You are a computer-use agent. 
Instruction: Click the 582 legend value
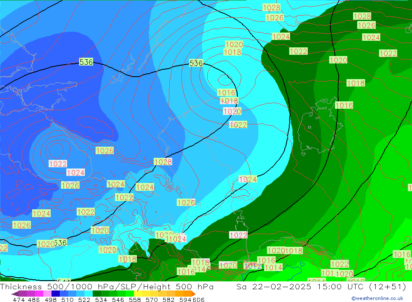pyautogui.click(x=169, y=300)
